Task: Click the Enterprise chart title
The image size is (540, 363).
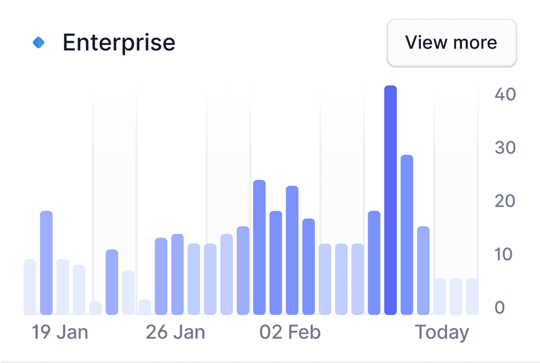Action: click(119, 42)
